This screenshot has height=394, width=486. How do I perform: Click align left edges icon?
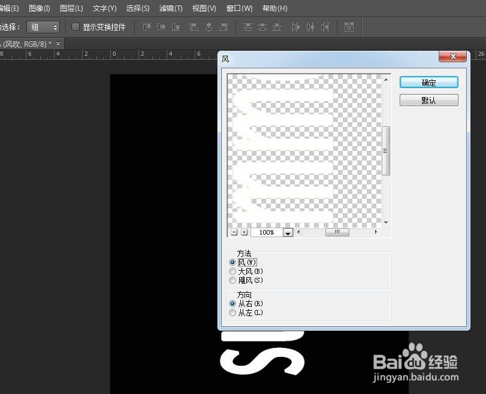[194, 27]
